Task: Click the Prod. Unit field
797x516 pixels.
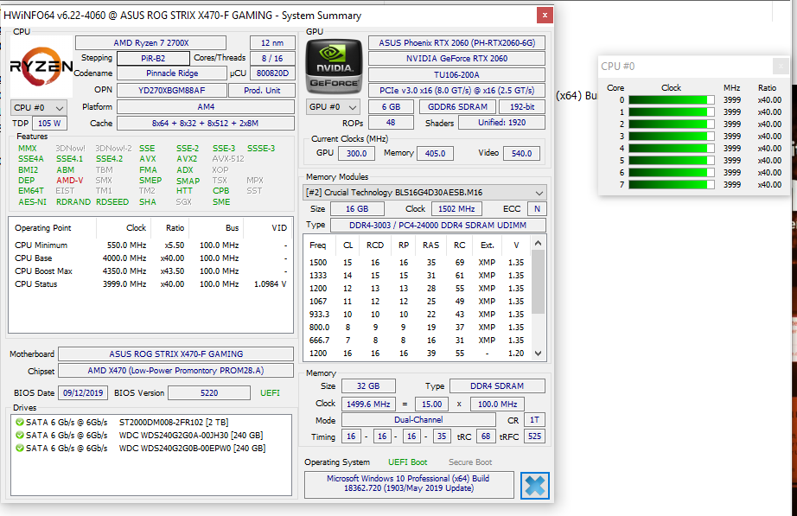Action: pyautogui.click(x=262, y=91)
